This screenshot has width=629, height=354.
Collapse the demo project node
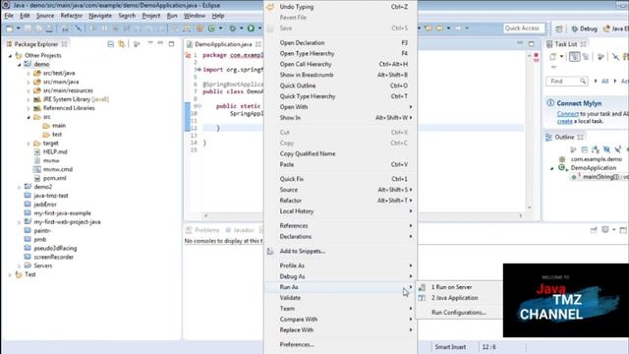[x=20, y=64]
